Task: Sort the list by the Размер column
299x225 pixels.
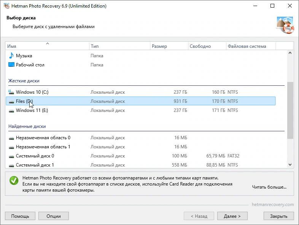Action: coord(169,46)
